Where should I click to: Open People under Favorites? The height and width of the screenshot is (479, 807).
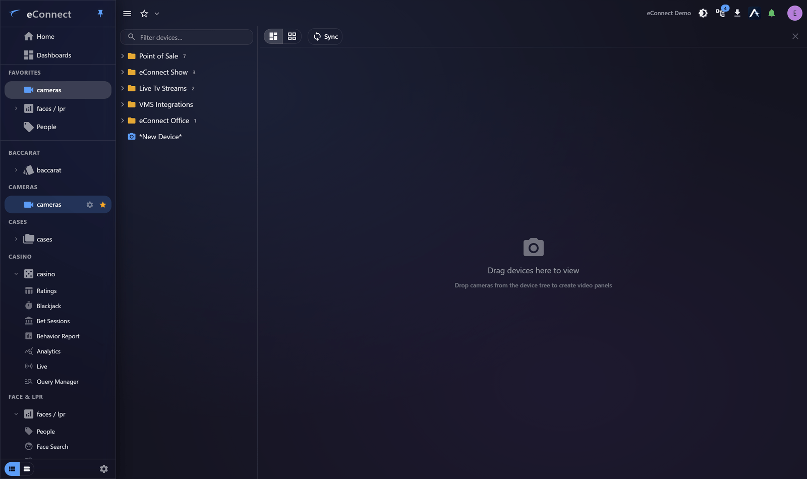[58, 127]
